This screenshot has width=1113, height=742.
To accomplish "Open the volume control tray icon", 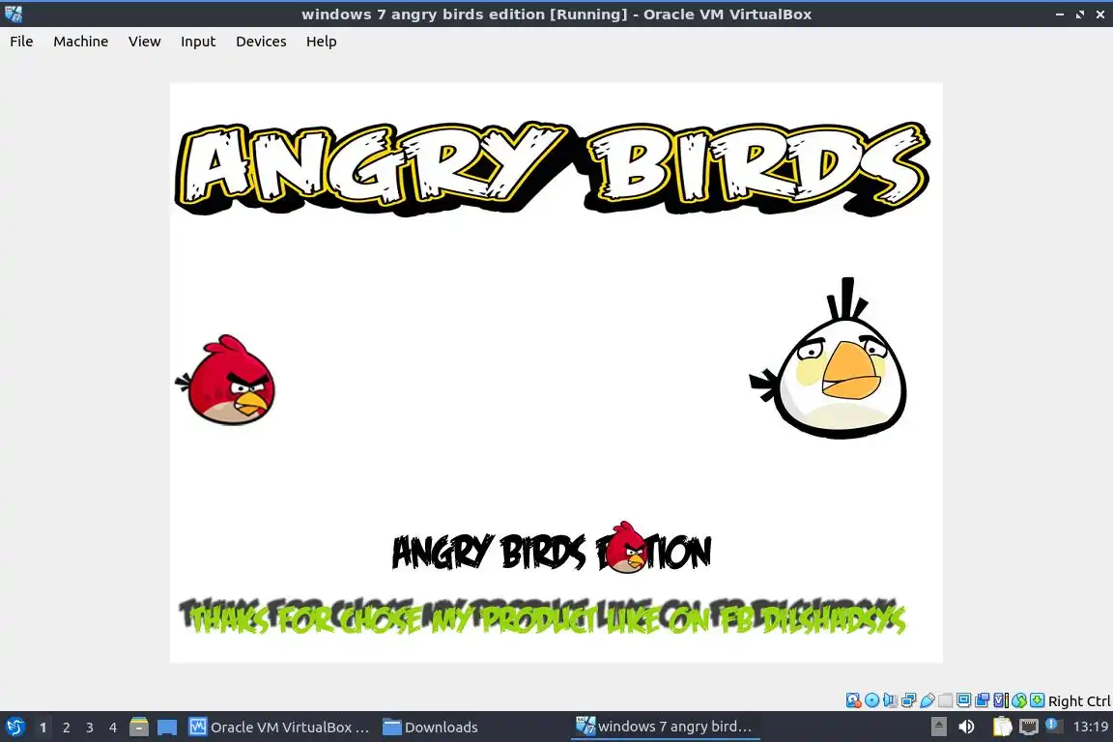I will tap(966, 727).
